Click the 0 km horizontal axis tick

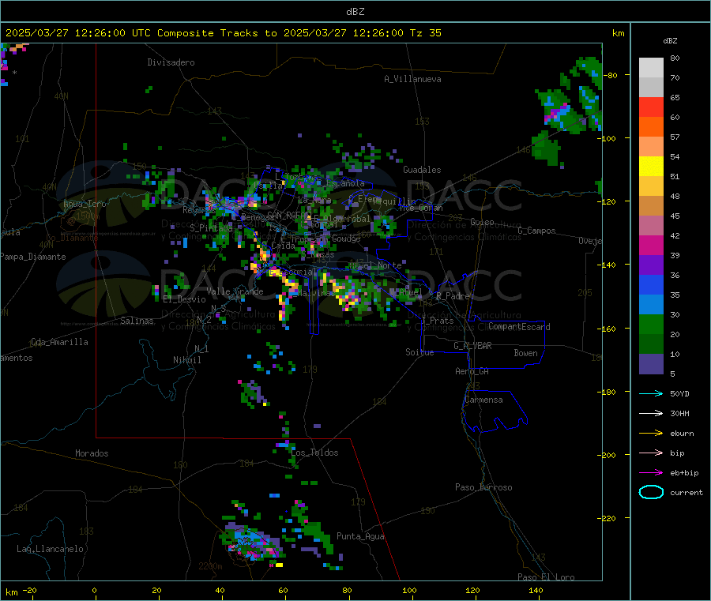pyautogui.click(x=94, y=590)
